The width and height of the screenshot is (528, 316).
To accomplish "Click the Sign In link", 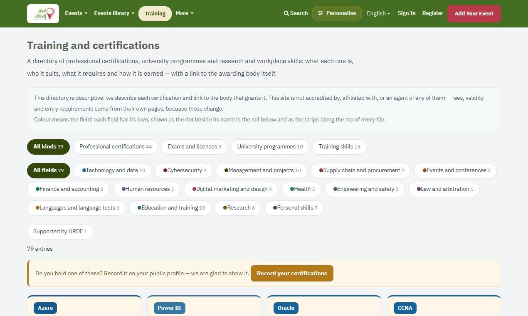I will coord(406,13).
